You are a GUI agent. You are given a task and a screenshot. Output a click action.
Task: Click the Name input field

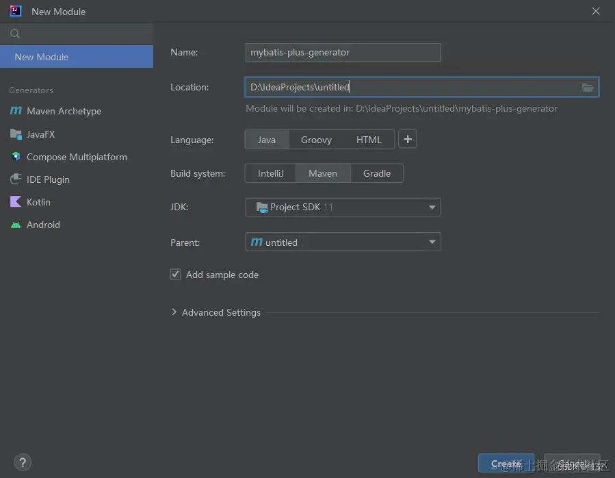coord(343,53)
